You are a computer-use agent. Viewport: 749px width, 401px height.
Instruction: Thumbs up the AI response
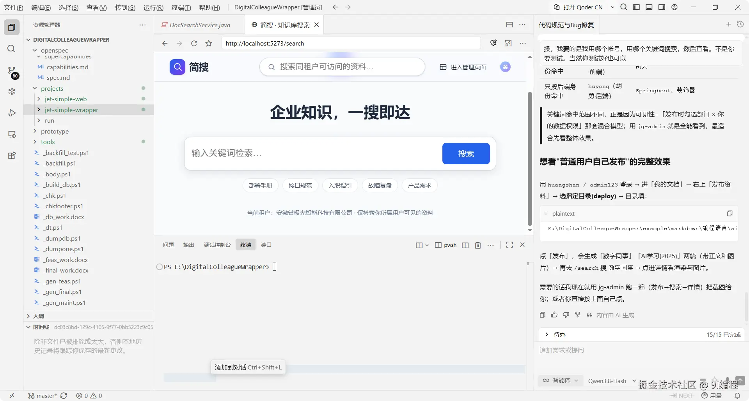554,315
